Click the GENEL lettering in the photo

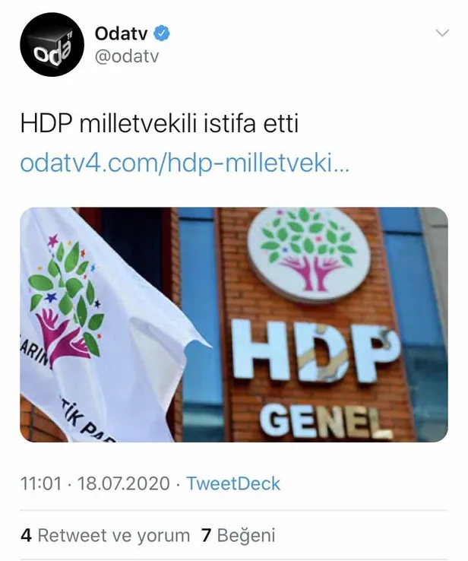(324, 423)
